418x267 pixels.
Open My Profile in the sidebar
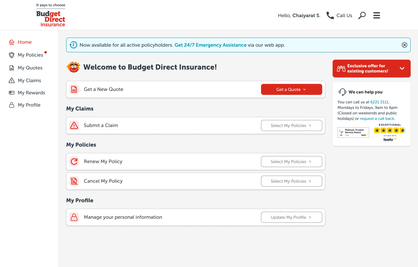point(29,105)
